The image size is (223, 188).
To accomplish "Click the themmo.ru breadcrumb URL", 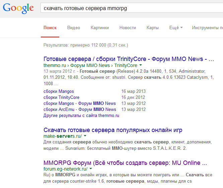I will point(90,65).
